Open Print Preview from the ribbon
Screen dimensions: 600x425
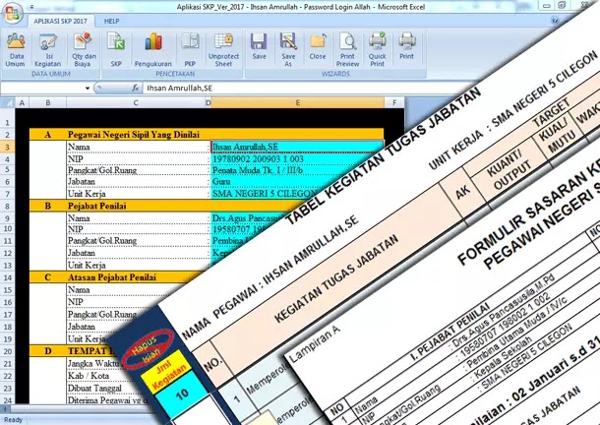pyautogui.click(x=347, y=50)
